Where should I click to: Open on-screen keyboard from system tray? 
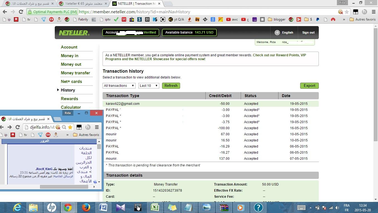tap(302, 207)
